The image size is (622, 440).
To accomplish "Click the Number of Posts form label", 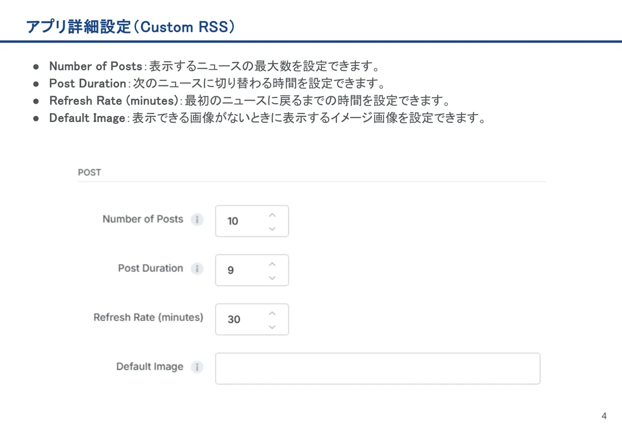I will [x=143, y=219].
